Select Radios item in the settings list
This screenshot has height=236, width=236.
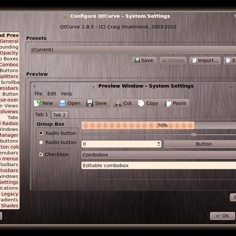pos(9,123)
